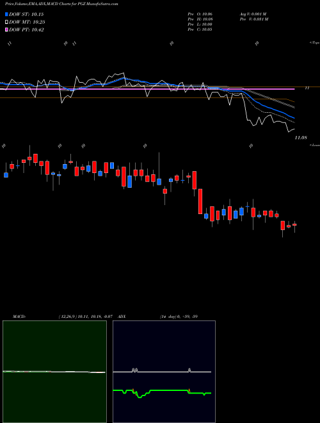Click the magenta DOW PT legend swatch
The height and width of the screenshot is (423, 320).
point(7,29)
